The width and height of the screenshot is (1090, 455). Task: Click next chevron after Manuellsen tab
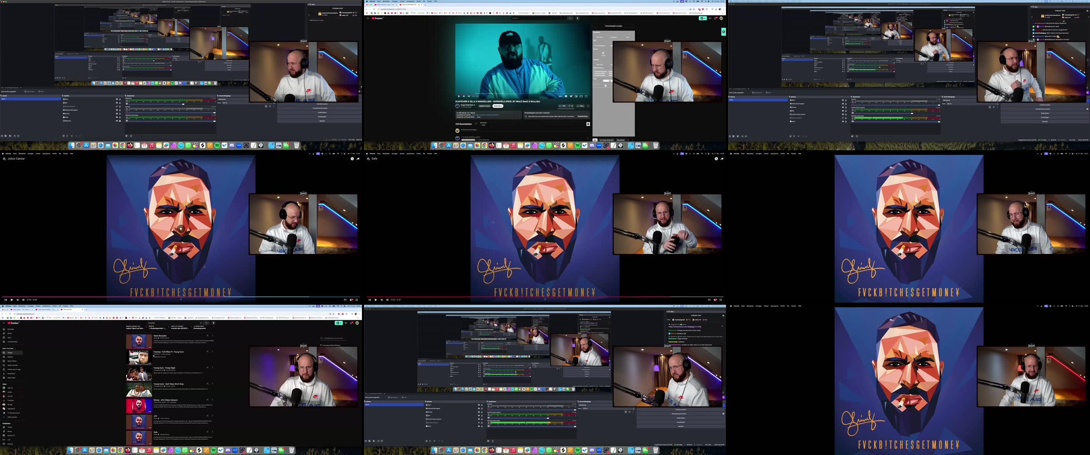click(x=632, y=140)
